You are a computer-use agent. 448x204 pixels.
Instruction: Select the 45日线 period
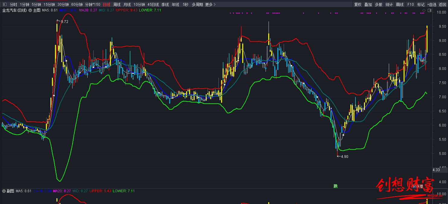point(153,5)
